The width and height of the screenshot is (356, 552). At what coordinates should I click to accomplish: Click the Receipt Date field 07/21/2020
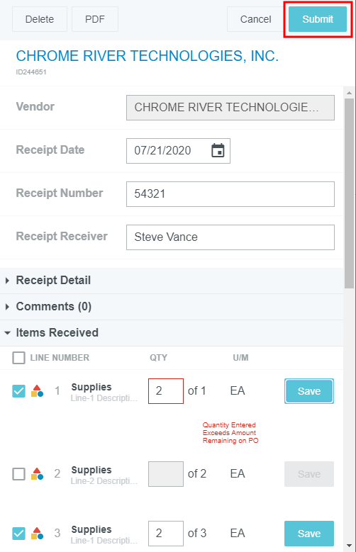coord(178,151)
